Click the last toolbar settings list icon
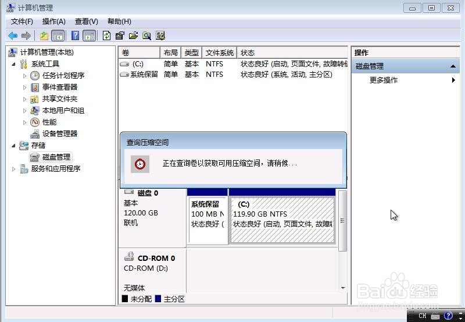 click(x=160, y=36)
